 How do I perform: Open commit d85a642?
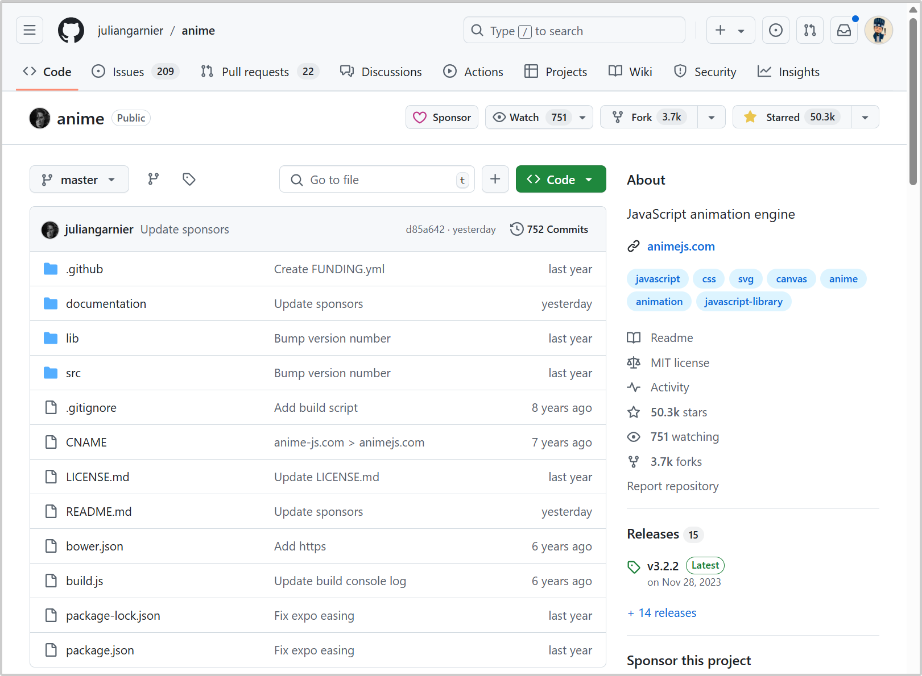[x=425, y=229]
